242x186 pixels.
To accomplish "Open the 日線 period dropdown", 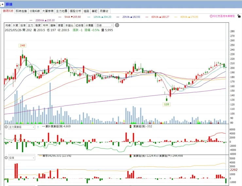I will click(x=105, y=25).
